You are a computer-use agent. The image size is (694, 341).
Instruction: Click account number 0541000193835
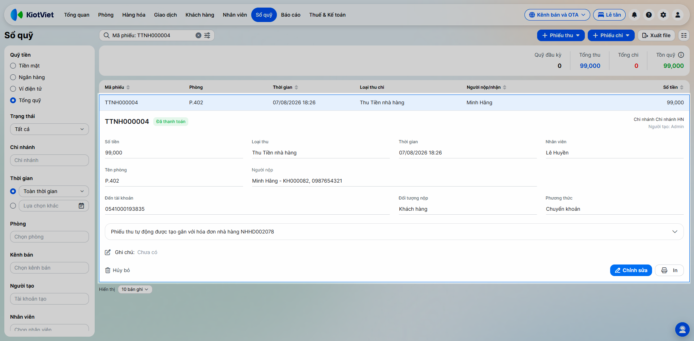[x=125, y=209]
